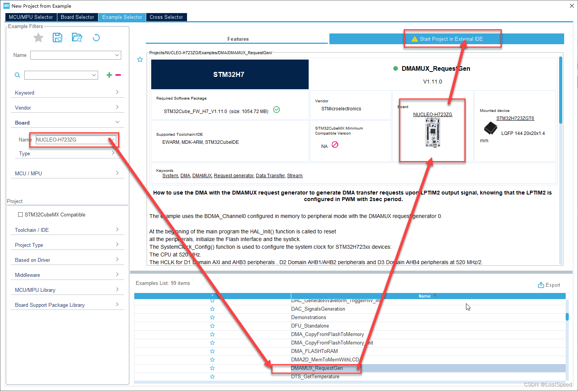578x391 pixels.
Task: Open the search criteria dropdown
Action: pos(94,75)
